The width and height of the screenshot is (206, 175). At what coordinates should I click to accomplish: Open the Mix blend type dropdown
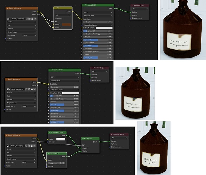point(63,15)
